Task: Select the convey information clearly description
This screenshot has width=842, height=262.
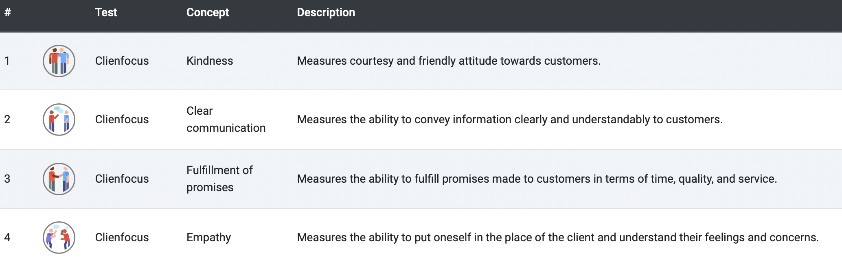Action: [x=510, y=120]
